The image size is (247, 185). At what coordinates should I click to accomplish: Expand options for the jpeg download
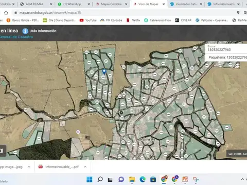[29, 166]
